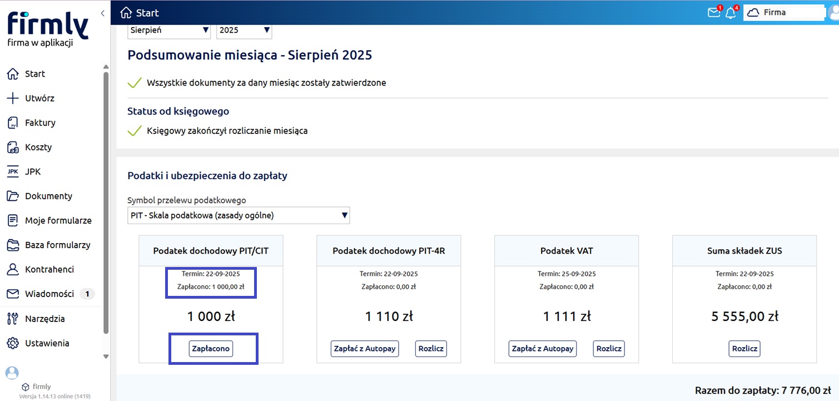Open the 2025 year dropdown
The image size is (839, 401).
[244, 30]
